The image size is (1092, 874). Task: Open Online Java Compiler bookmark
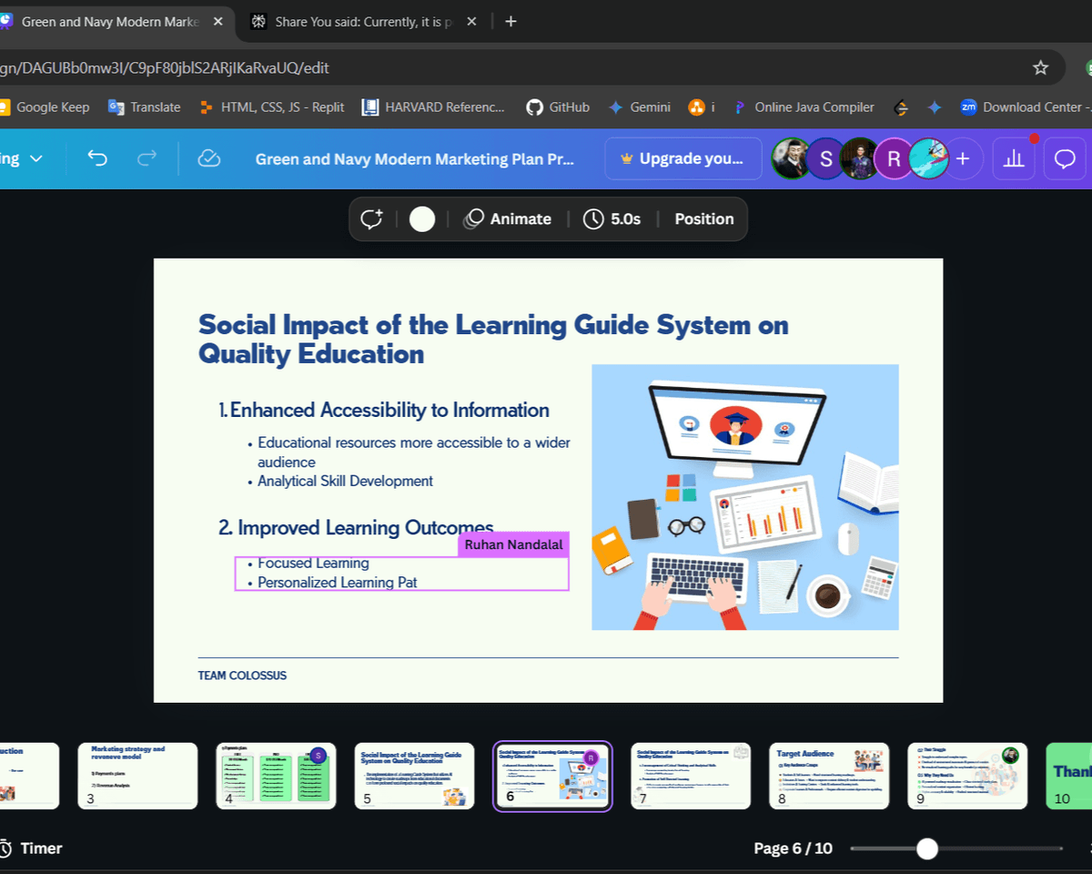coord(804,107)
